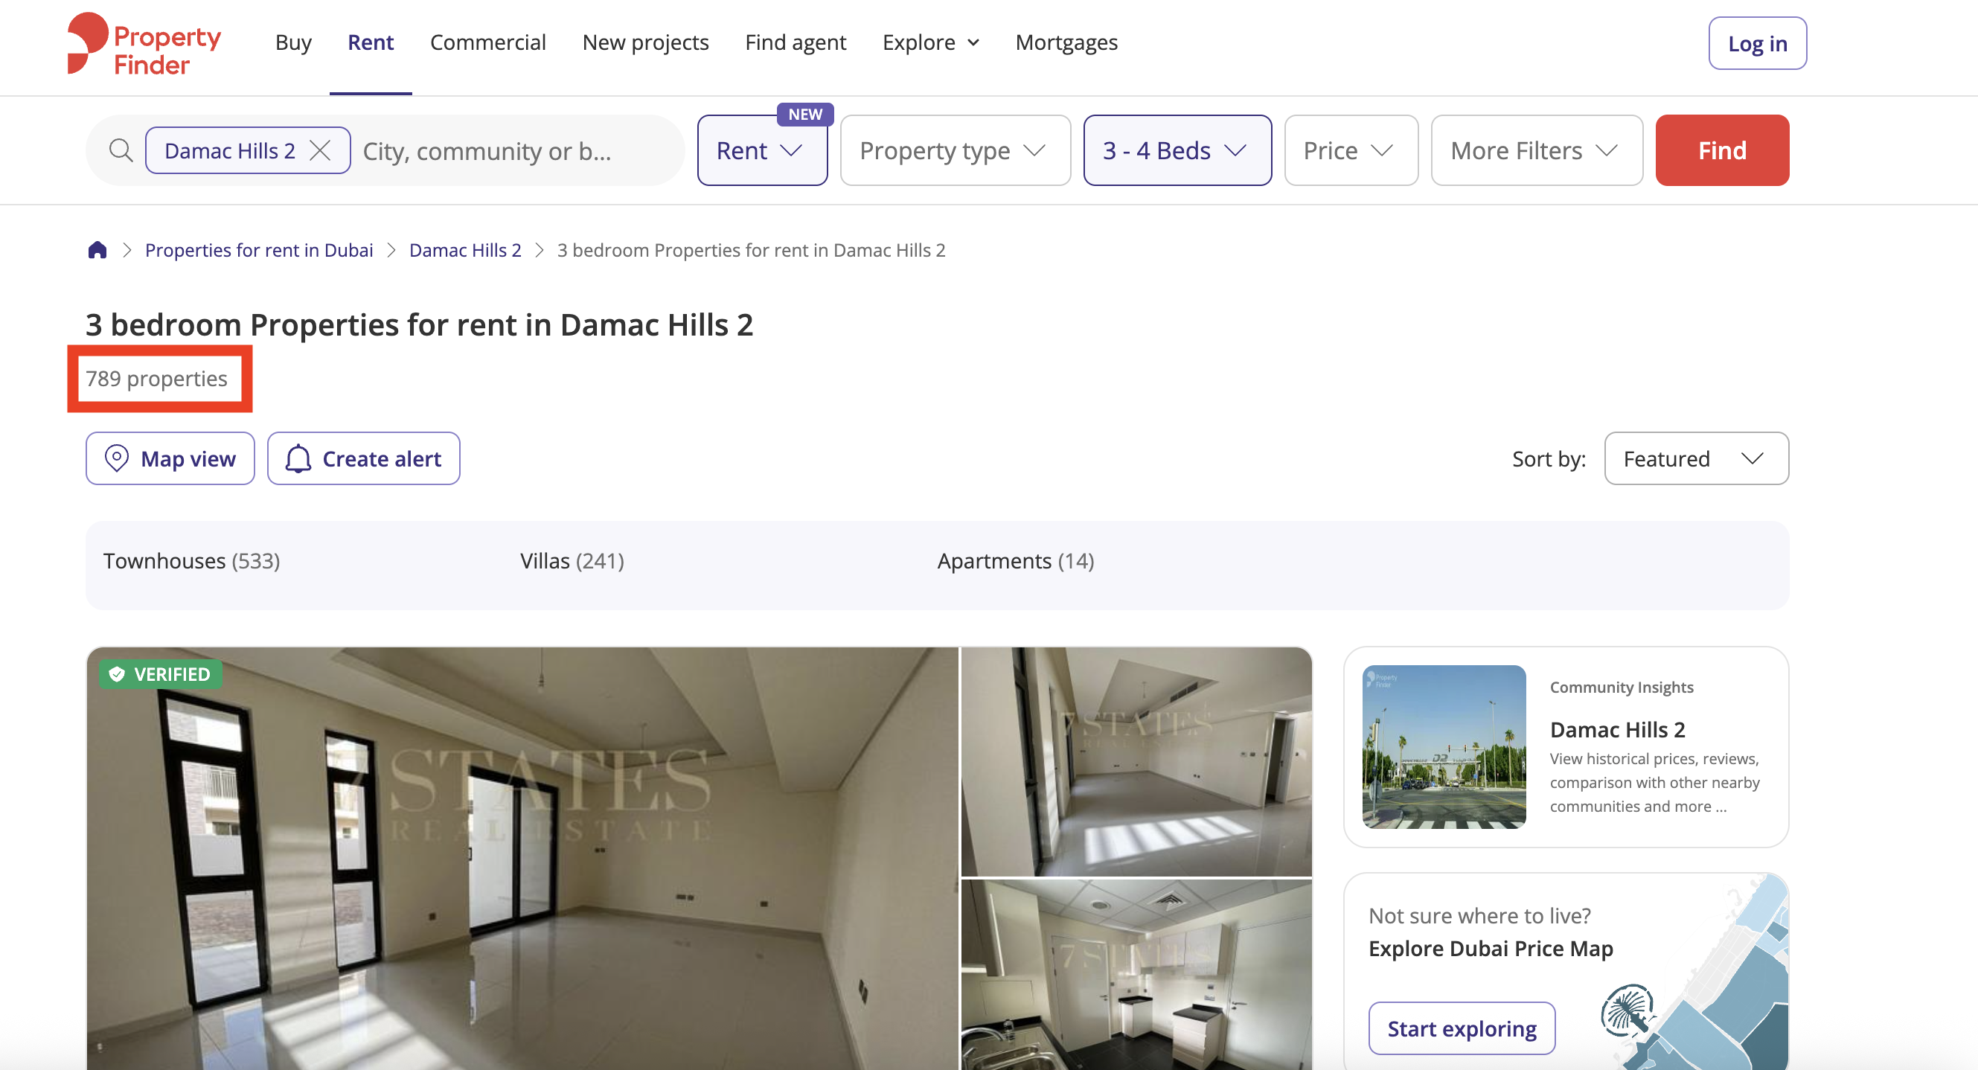This screenshot has width=1978, height=1070.
Task: Click the Start exploring button
Action: click(x=1462, y=1028)
